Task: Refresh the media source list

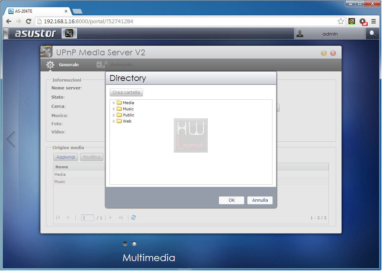Action: coord(133,217)
